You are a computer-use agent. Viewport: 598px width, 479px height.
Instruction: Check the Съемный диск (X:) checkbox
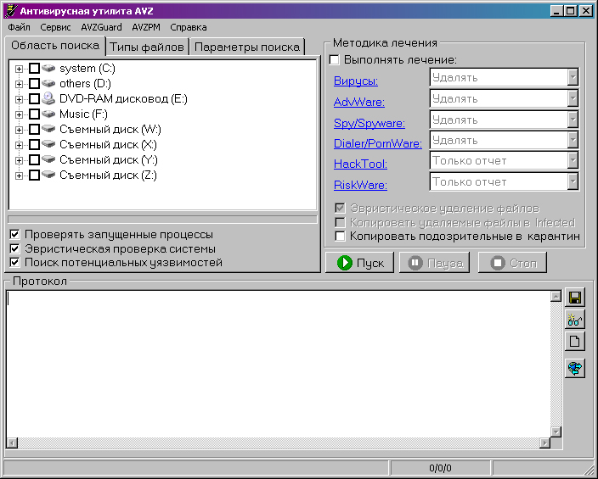pos(34,145)
